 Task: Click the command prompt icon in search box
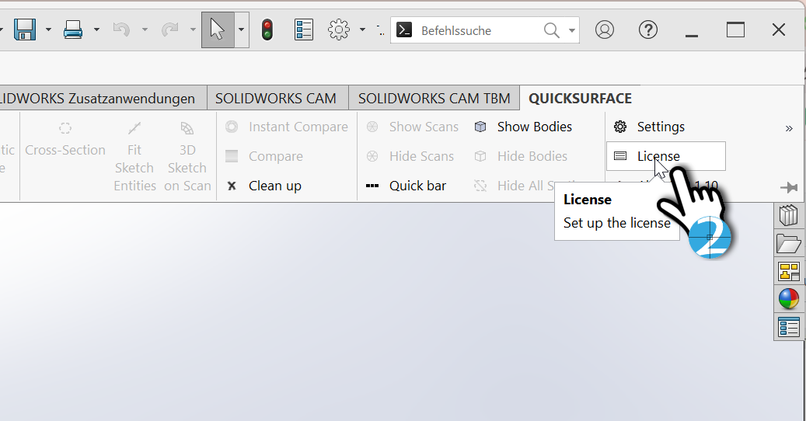[404, 30]
